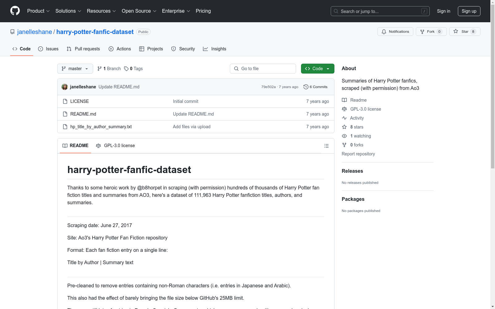Select the Code repository tab

click(x=22, y=49)
